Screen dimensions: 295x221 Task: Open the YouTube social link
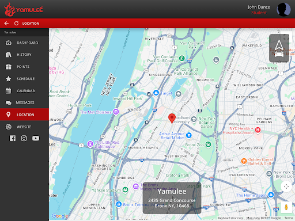[36, 138]
